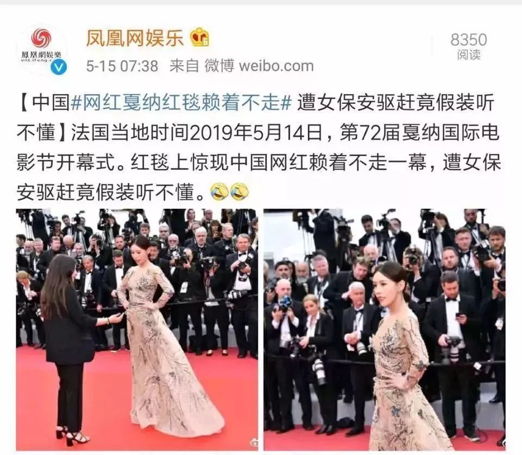
Task: Click the second laughing-crying emoji
Action: pos(239,192)
